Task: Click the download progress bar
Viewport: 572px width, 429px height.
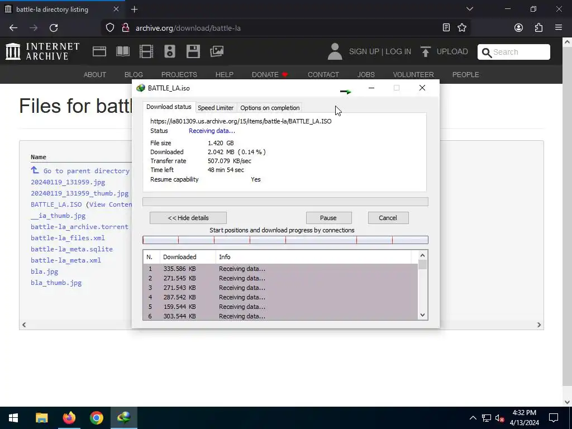Action: 285,202
